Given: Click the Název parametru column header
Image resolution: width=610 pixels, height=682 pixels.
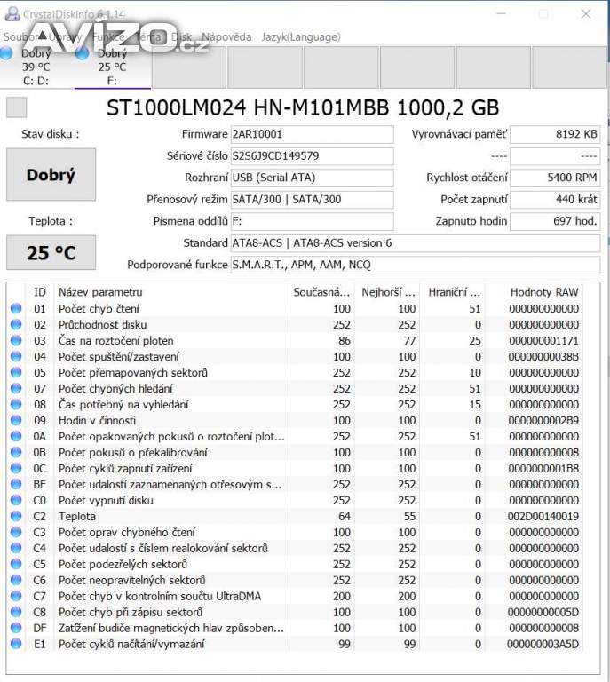Looking at the screenshot, I should click(171, 292).
